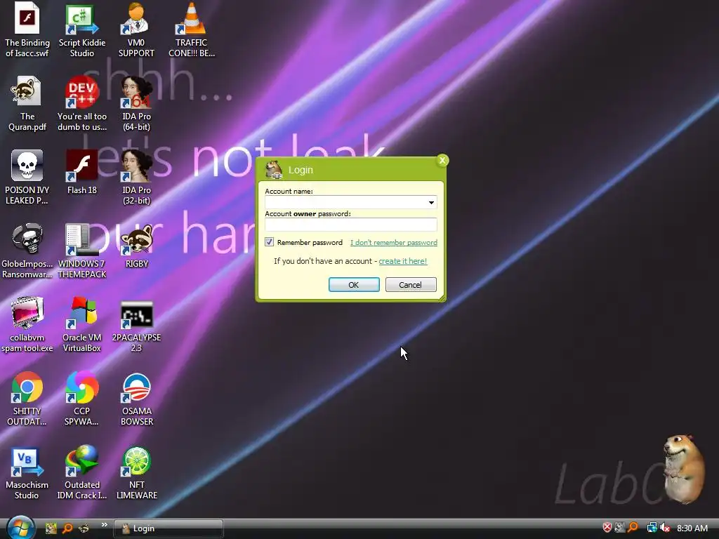The image size is (719, 539).
Task: Open the raccoon quick launch icon
Action: [x=84, y=528]
